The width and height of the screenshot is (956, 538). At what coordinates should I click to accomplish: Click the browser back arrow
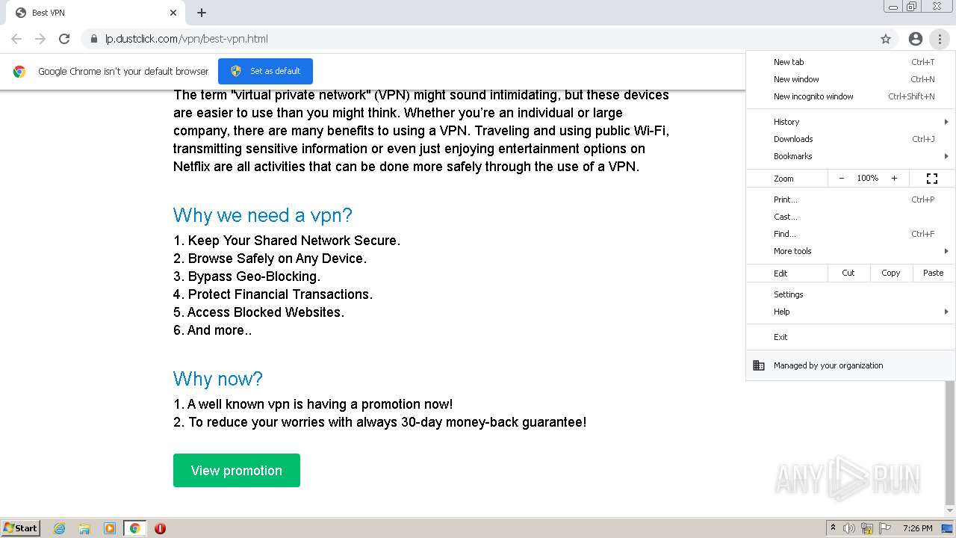(16, 39)
